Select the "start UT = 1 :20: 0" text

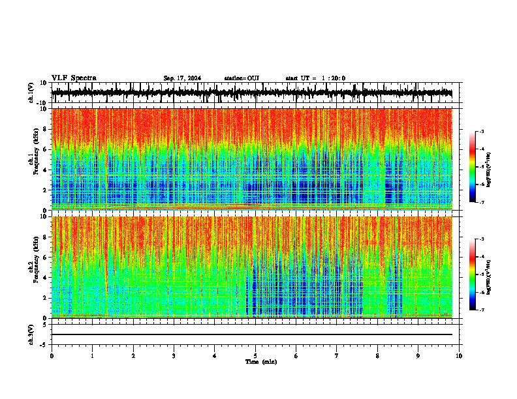pos(315,78)
